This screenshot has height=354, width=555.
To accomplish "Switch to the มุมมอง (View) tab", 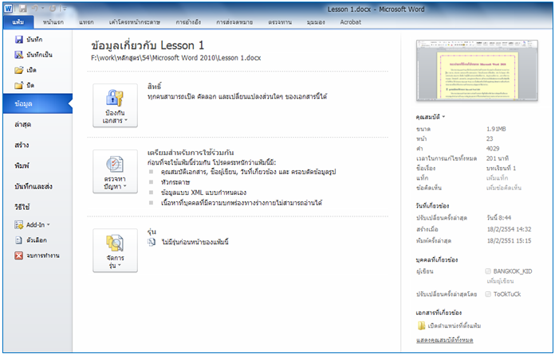I will pos(316,22).
